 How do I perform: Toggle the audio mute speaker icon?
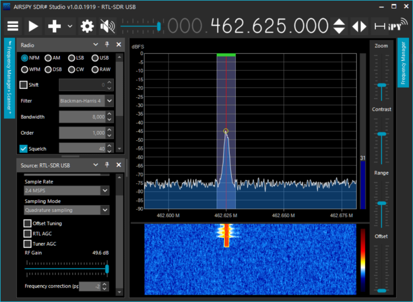point(107,26)
